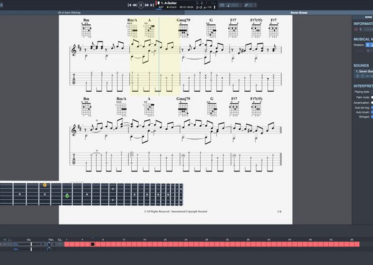Click the F#7(#5) chord diagram in first system
Image resolution: width=373 pixels, height=265 pixels.
point(256,30)
